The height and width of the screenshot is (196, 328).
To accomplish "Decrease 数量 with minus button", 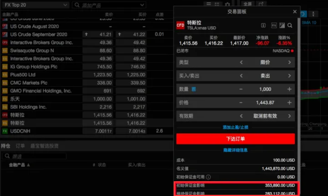I will pyautogui.click(x=241, y=89).
